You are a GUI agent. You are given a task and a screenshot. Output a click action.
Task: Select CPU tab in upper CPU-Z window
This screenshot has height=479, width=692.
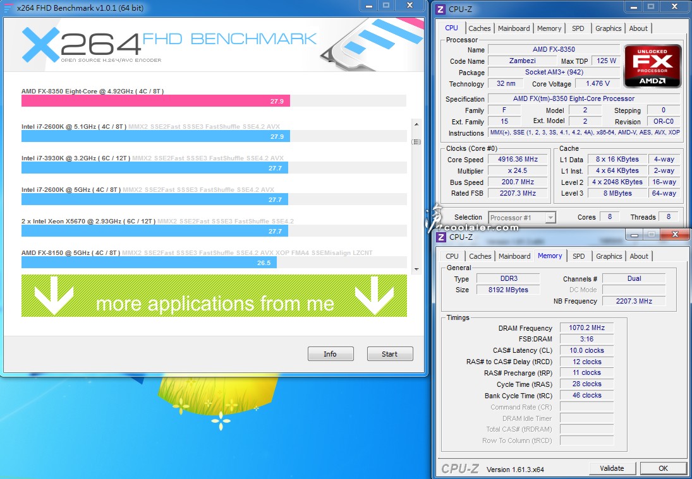tap(451, 28)
